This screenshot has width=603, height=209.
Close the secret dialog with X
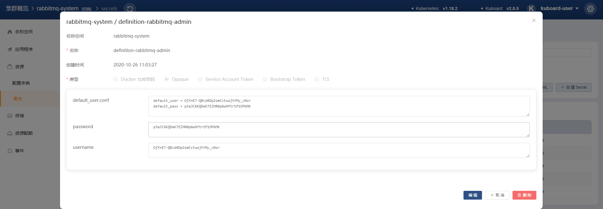[534, 20]
